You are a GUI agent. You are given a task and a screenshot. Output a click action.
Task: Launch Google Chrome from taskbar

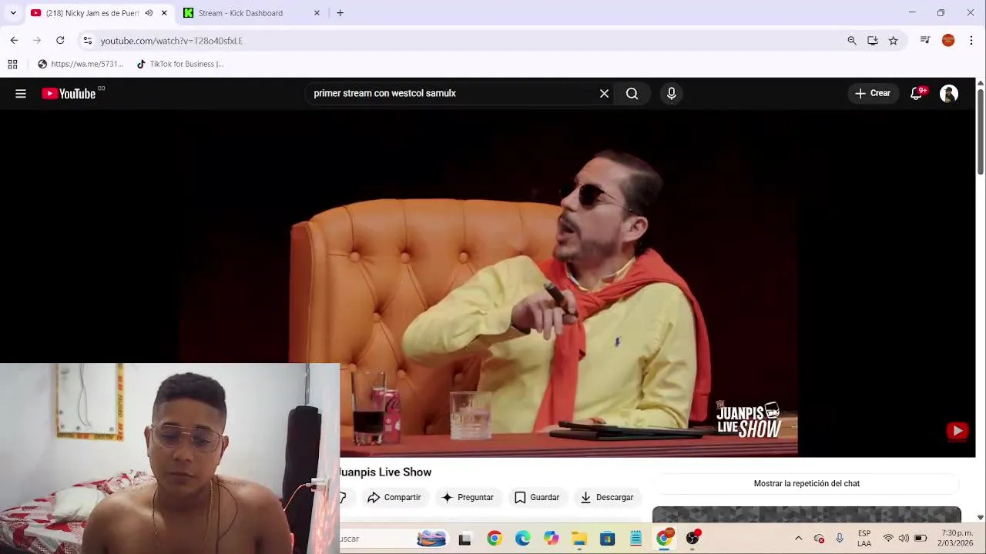tap(494, 539)
